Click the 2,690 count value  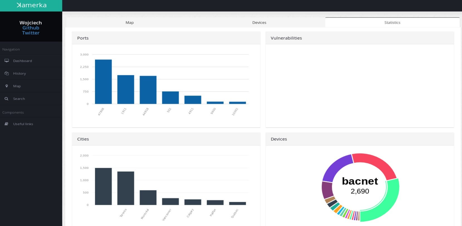coord(360,191)
